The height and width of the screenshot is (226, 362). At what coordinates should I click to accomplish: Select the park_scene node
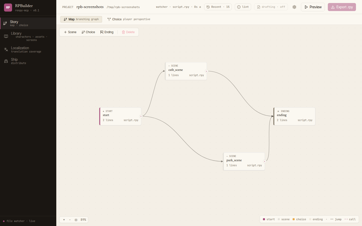pyautogui.click(x=244, y=161)
